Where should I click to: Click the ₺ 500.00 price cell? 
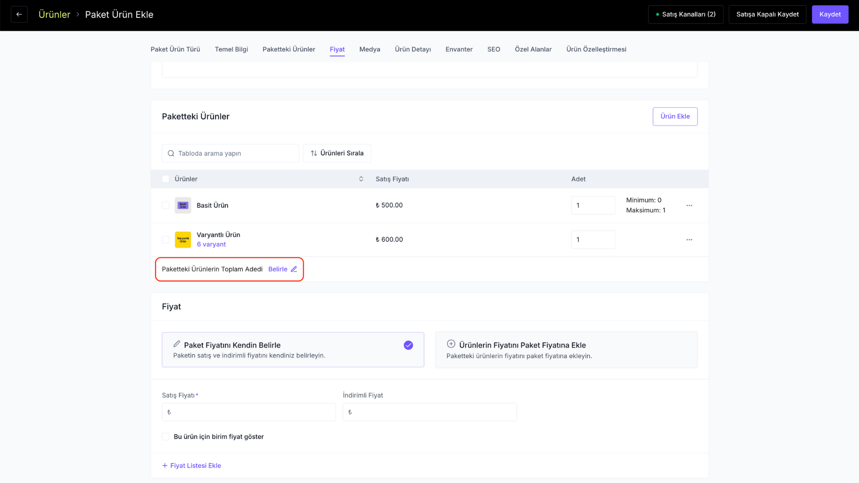[389, 205]
